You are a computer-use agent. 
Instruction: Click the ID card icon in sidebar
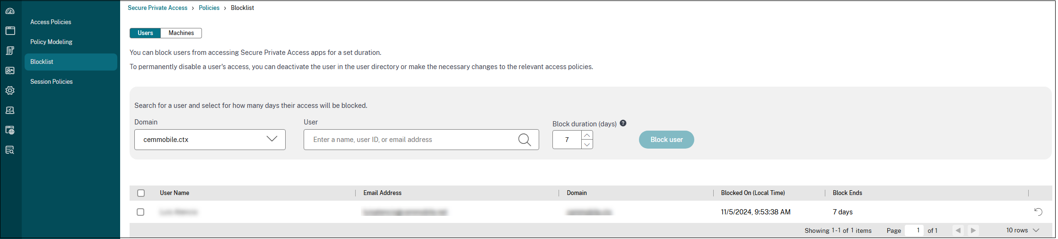click(x=10, y=71)
